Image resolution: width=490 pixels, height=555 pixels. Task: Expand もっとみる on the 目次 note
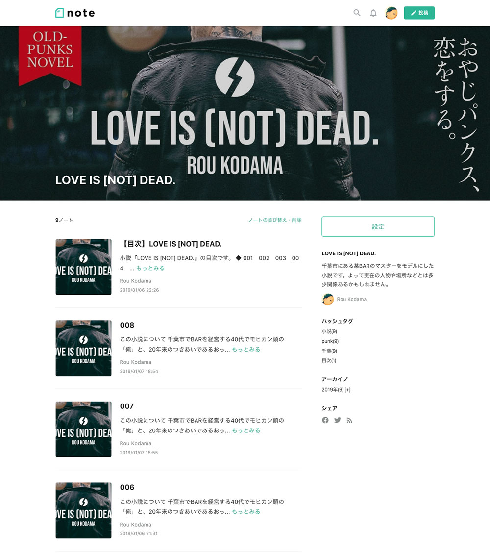point(150,268)
